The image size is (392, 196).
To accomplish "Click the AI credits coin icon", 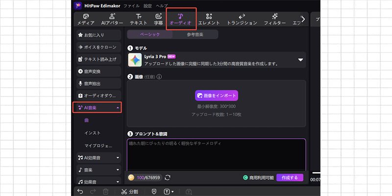I will 131,177.
